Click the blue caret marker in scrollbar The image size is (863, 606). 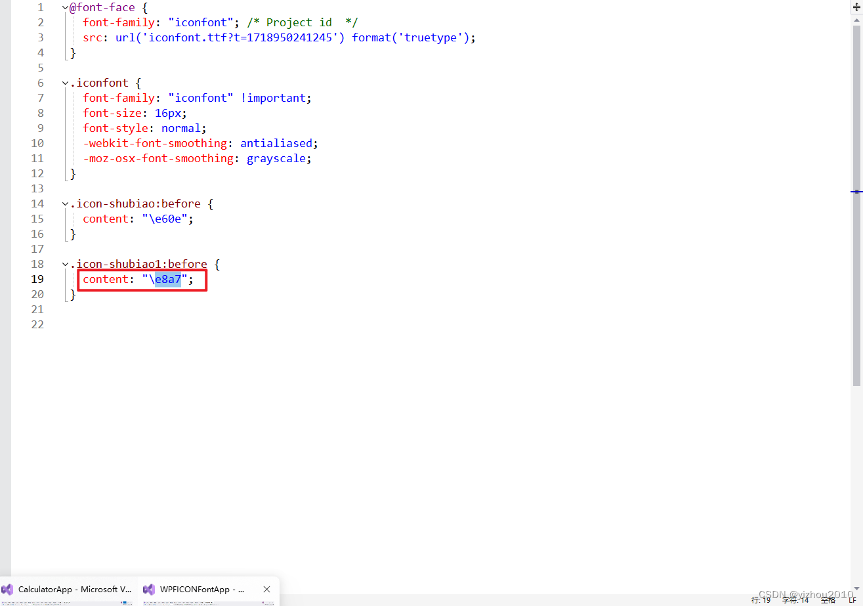[x=856, y=192]
